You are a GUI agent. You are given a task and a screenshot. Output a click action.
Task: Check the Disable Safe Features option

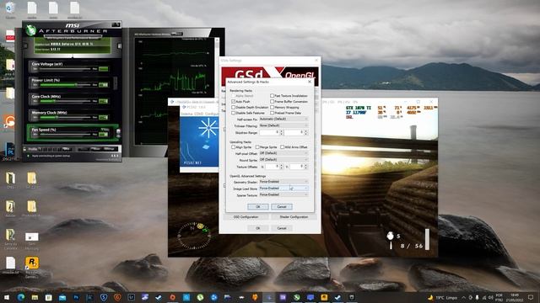234,113
